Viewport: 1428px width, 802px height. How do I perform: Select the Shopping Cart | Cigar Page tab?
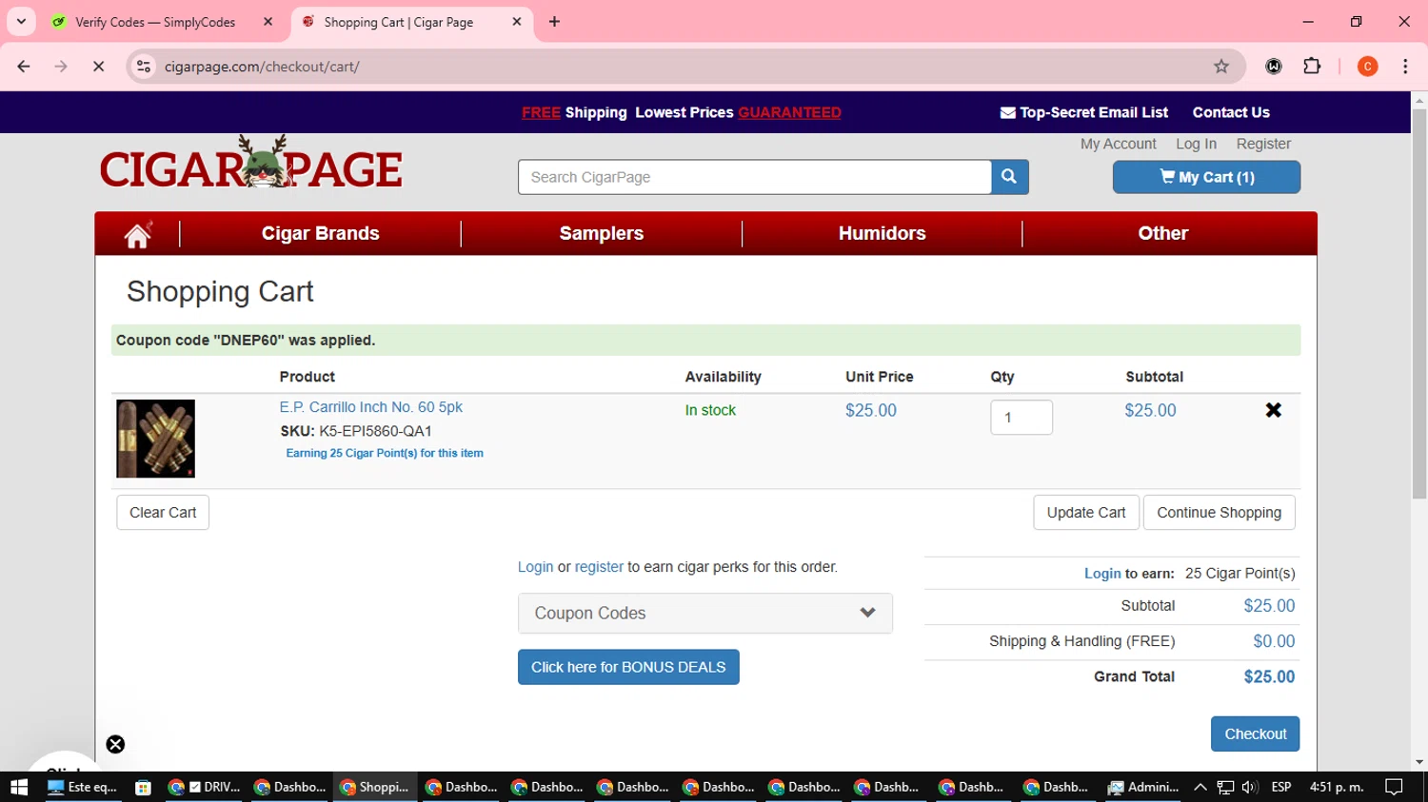(399, 22)
